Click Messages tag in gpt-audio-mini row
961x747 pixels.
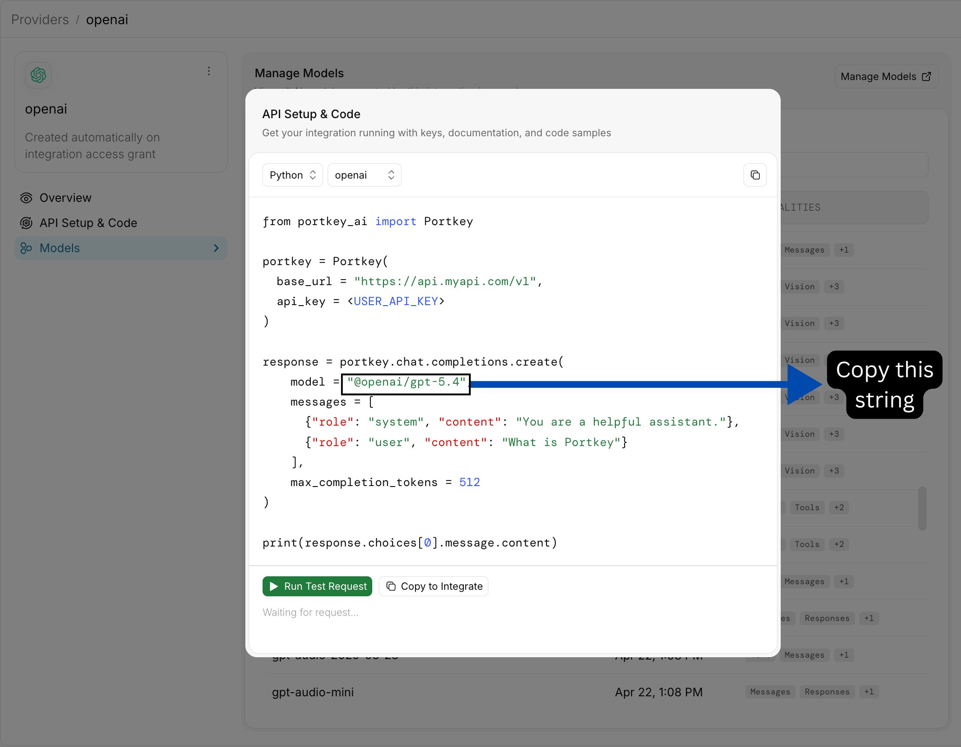pos(770,692)
